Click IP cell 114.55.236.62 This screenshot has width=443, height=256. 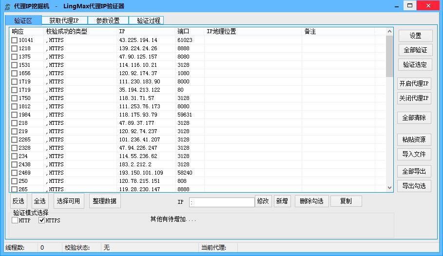point(138,156)
